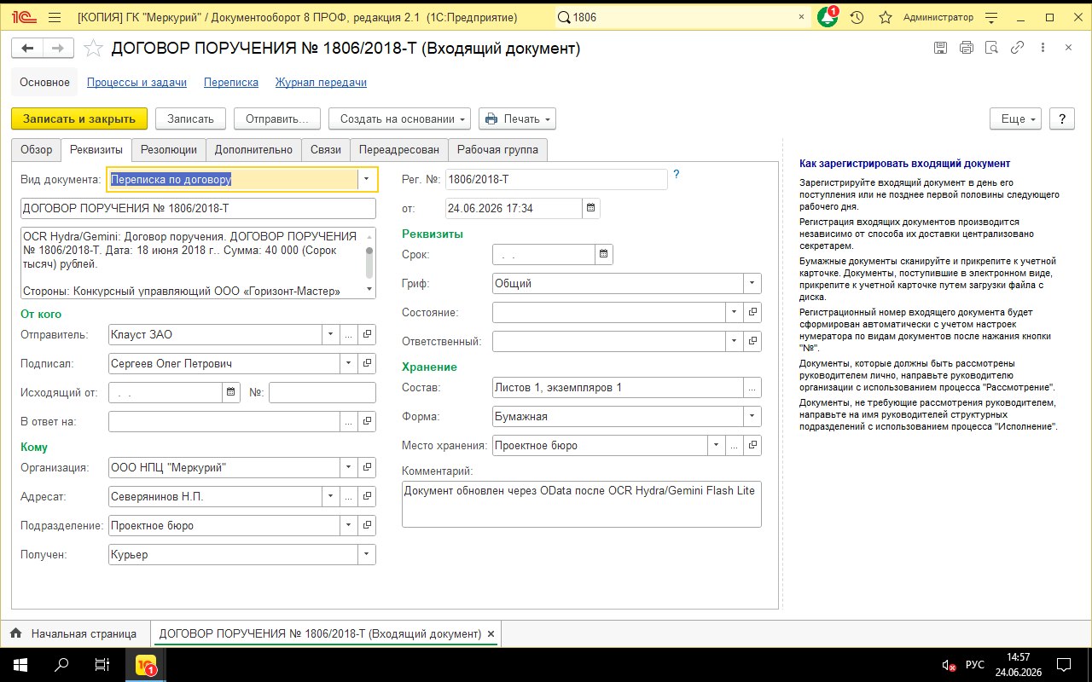Open the 'В ответ на' record with the open icon
This screenshot has width=1092, height=682.
367,421
